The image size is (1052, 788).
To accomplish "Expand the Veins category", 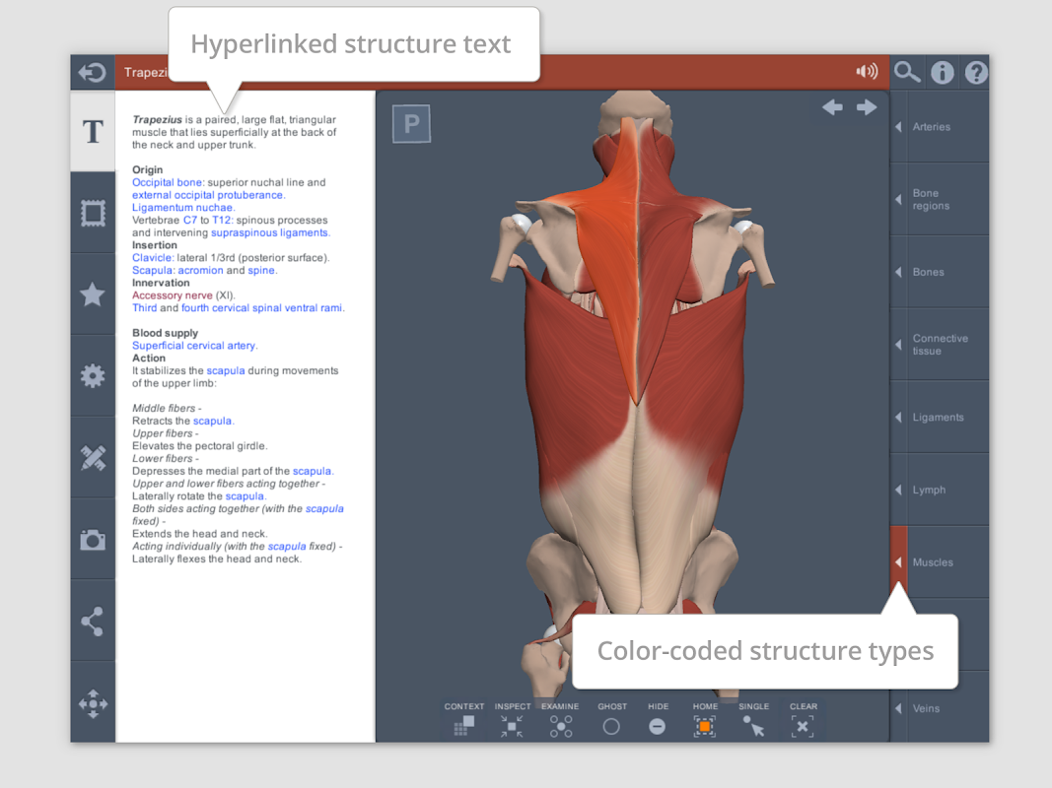I will point(940,708).
